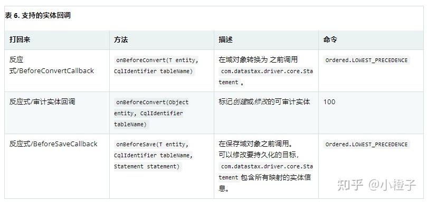Click the table title 表 6. 支持的实体回调
Viewport: 427px width, 202px height.
[37, 15]
